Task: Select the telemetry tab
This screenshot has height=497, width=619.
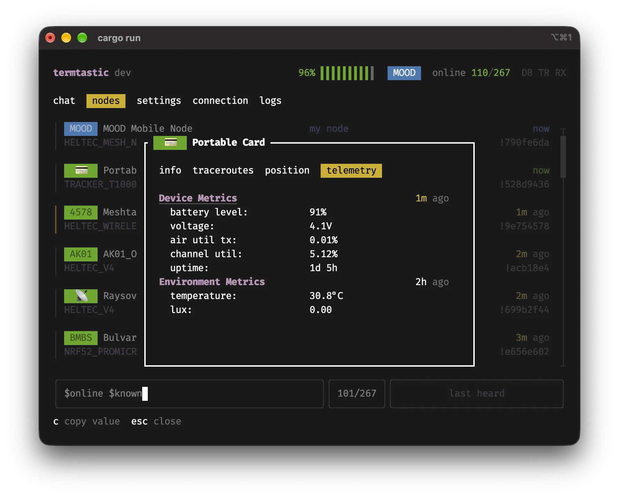Action: (351, 170)
